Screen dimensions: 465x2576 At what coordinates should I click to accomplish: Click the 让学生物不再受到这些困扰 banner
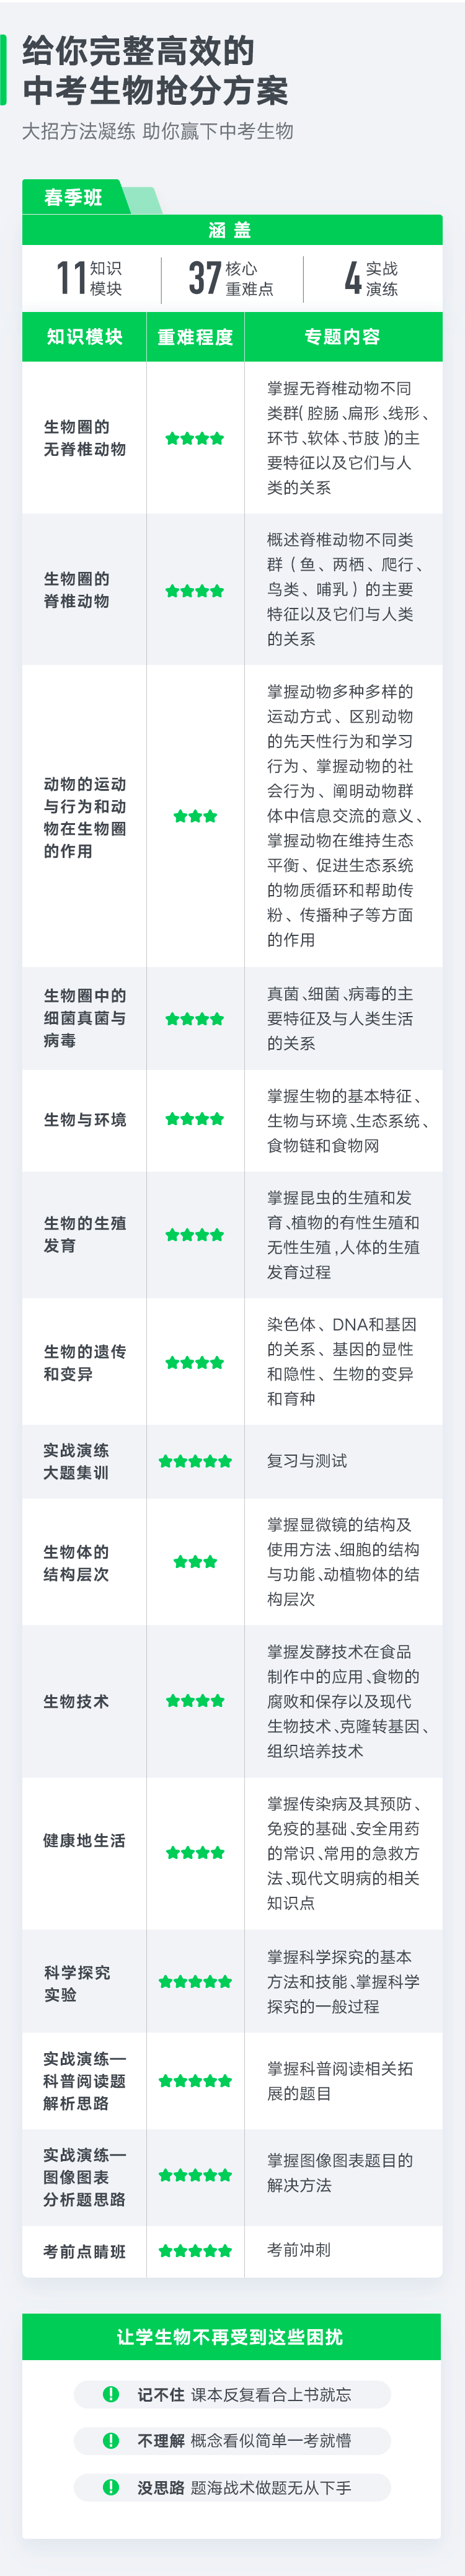click(x=231, y=2337)
